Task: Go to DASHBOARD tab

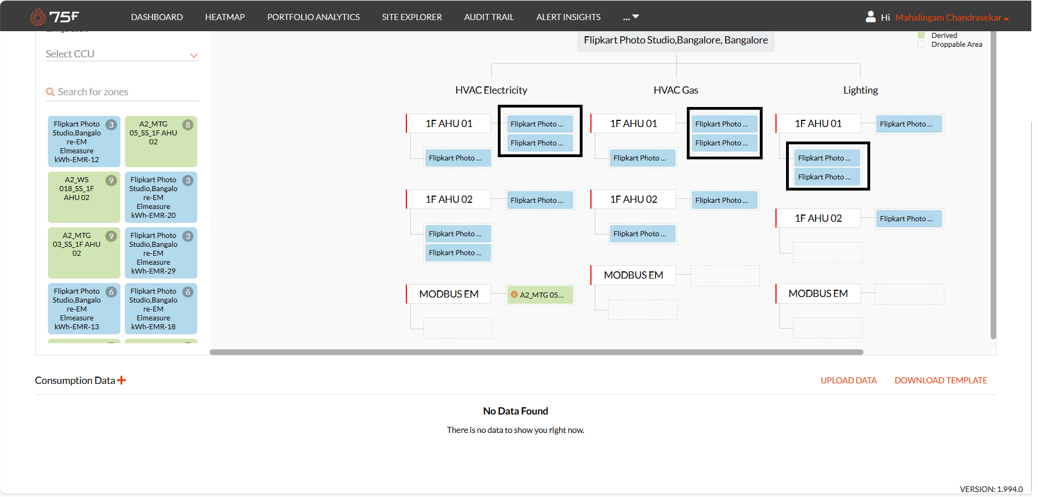Action: pos(157,17)
